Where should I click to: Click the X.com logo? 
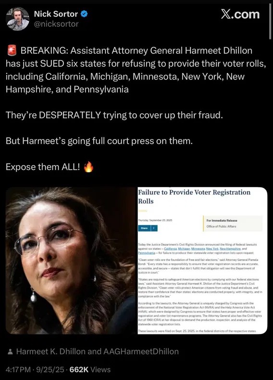[x=240, y=14]
